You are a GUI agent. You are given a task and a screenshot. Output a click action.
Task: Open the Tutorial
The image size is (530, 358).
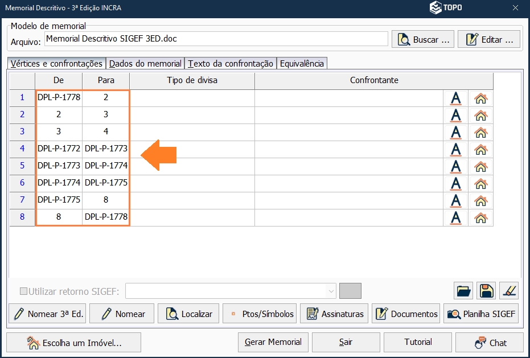tap(418, 342)
